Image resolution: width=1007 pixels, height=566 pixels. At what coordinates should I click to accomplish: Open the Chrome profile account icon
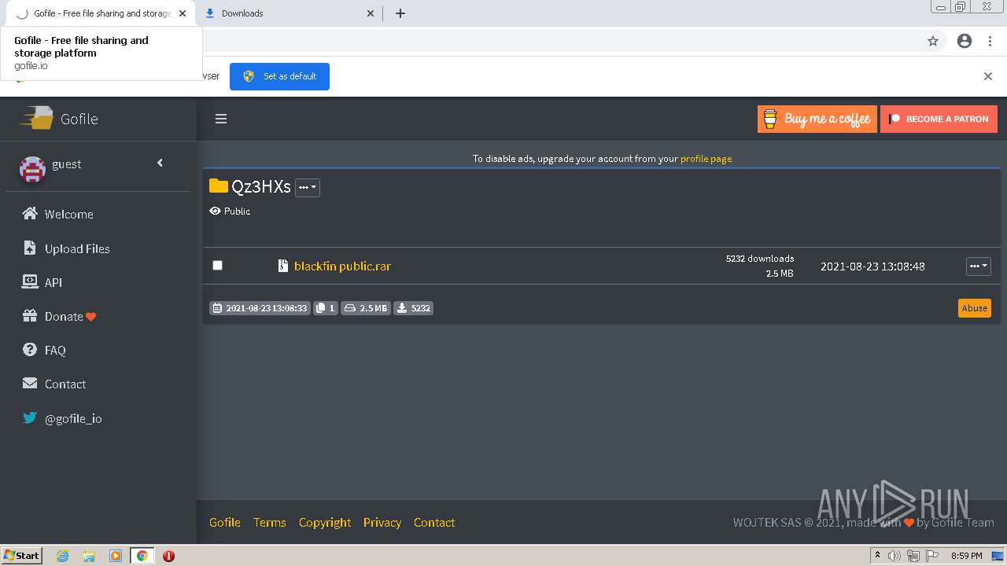point(965,41)
